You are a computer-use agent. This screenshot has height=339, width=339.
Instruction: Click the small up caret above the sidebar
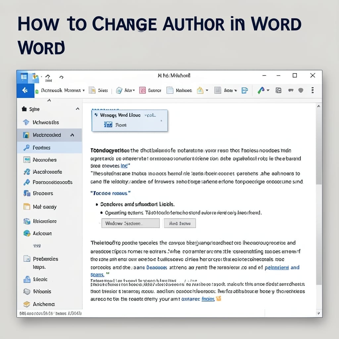coord(49,100)
